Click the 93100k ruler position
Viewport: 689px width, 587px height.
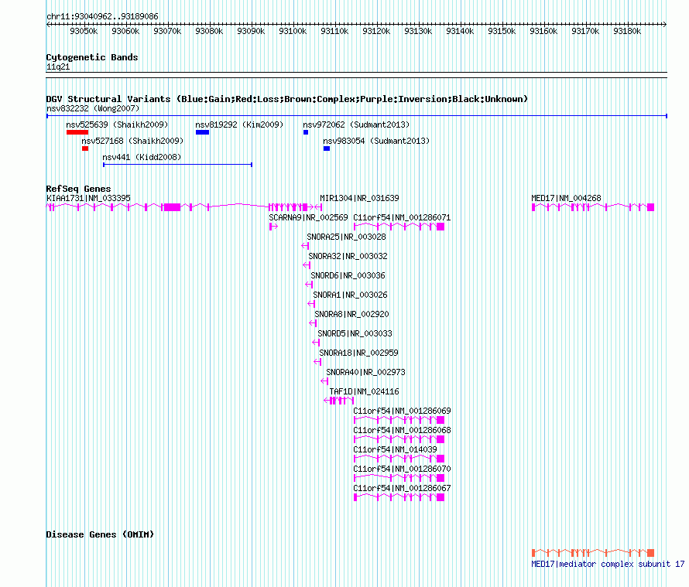(x=293, y=31)
